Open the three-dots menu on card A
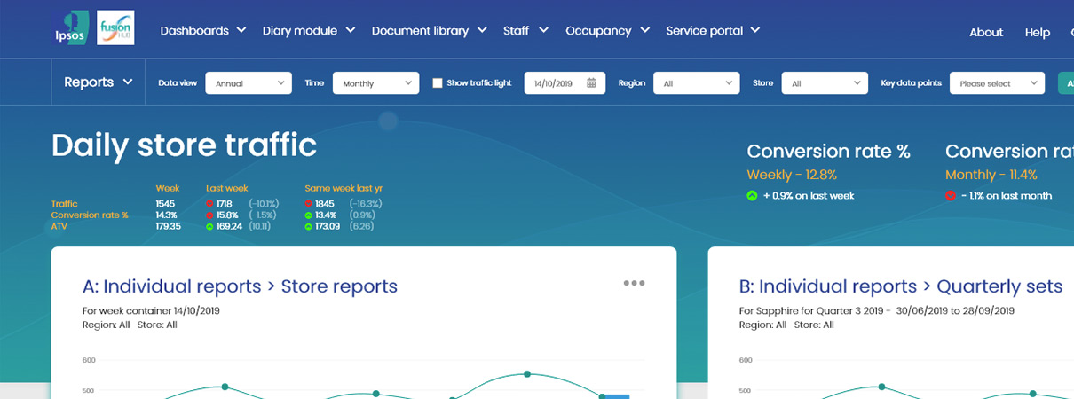Screen dimensions: 1074x399 [x=634, y=283]
